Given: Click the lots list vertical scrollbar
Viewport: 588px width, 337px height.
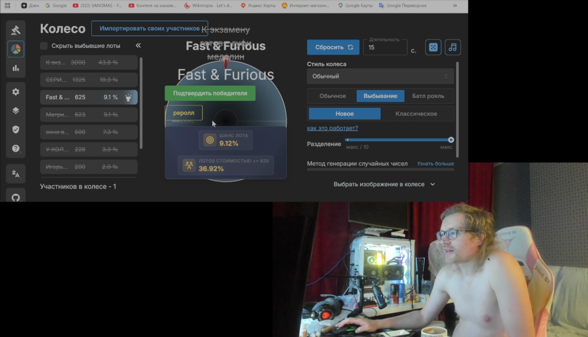Looking at the screenshot, I should click(x=141, y=103).
